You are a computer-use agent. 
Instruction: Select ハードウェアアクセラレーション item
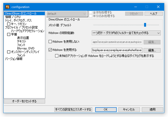pyautogui.click(x=28, y=31)
